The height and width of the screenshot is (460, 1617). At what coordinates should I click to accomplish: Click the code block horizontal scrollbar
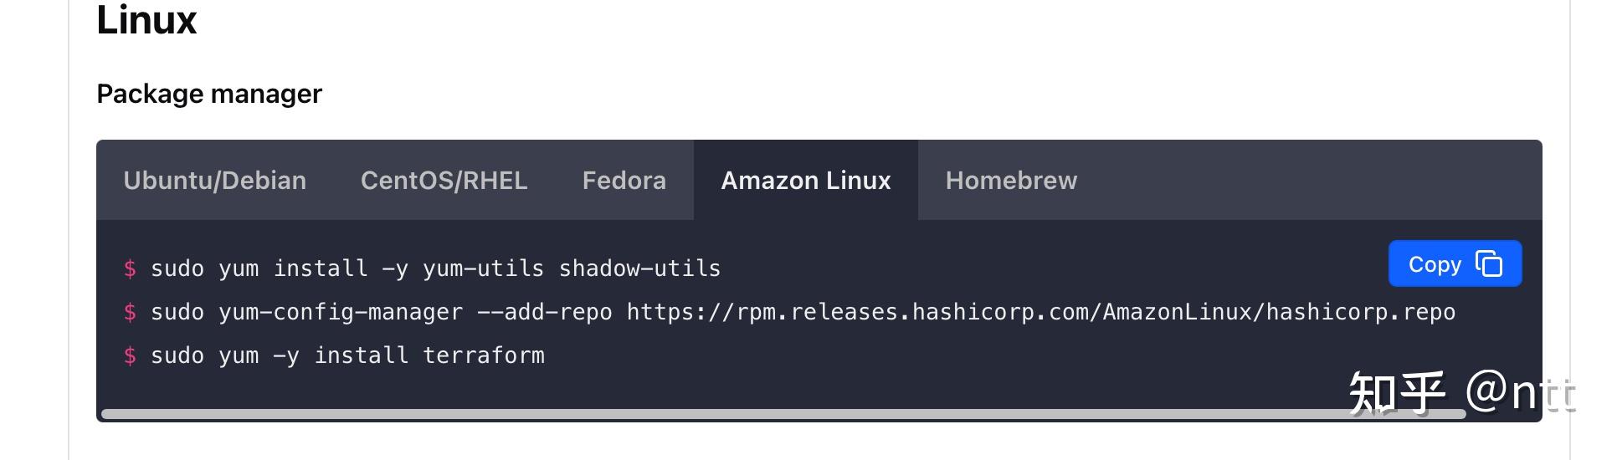coord(783,414)
